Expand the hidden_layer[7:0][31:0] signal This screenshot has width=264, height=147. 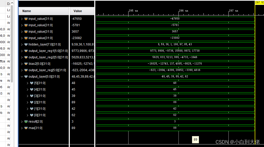22,44
